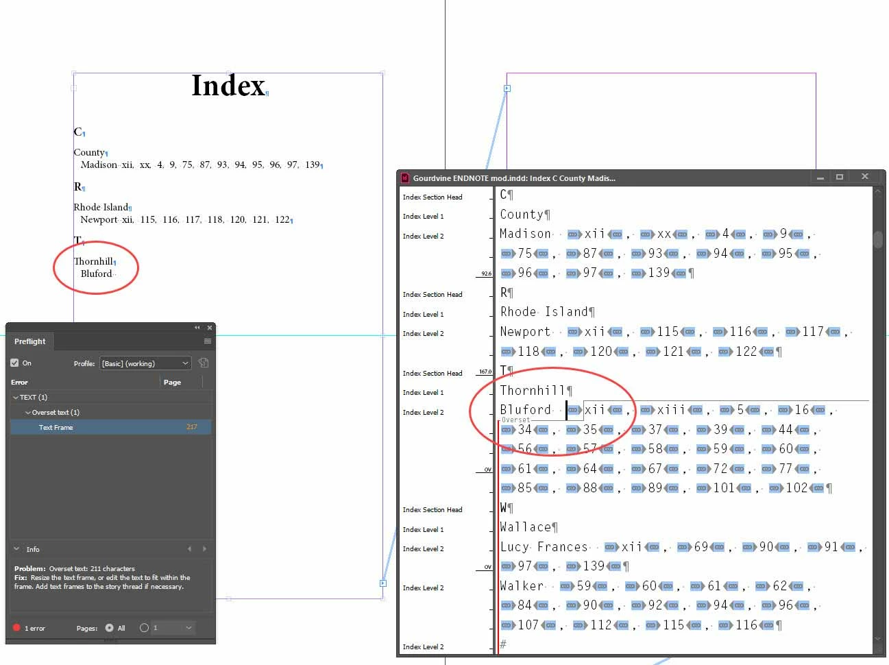This screenshot has height=665, width=889.
Task: Click the embed selected profile icon
Action: tap(204, 363)
